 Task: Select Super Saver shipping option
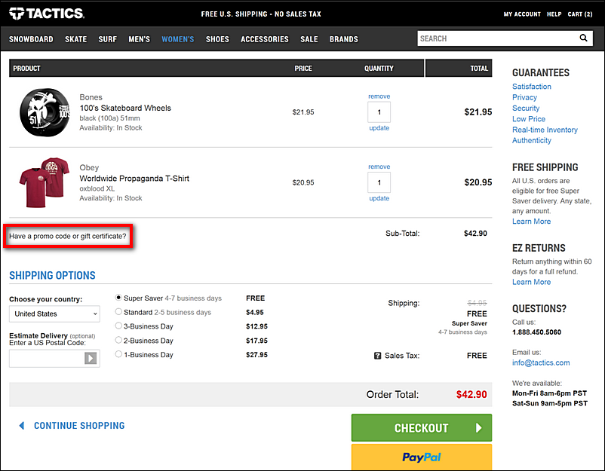[x=118, y=298]
